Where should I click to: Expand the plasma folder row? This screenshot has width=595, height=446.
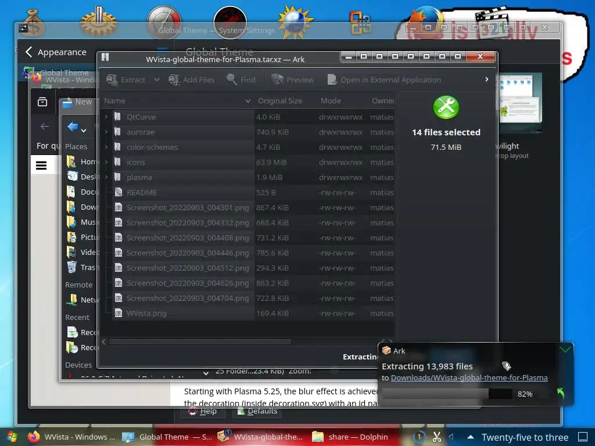[106, 177]
